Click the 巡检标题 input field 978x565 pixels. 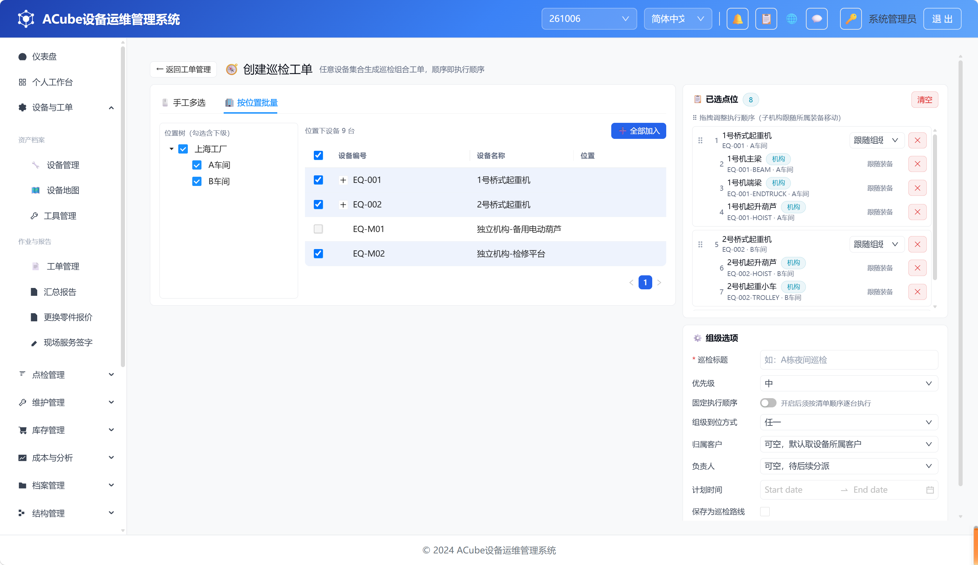point(849,360)
